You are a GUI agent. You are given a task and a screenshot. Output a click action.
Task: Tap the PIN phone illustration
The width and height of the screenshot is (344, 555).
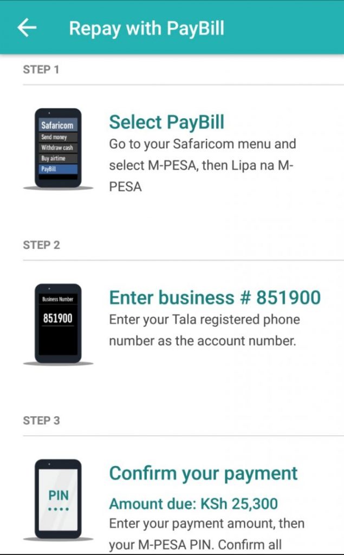tap(57, 499)
